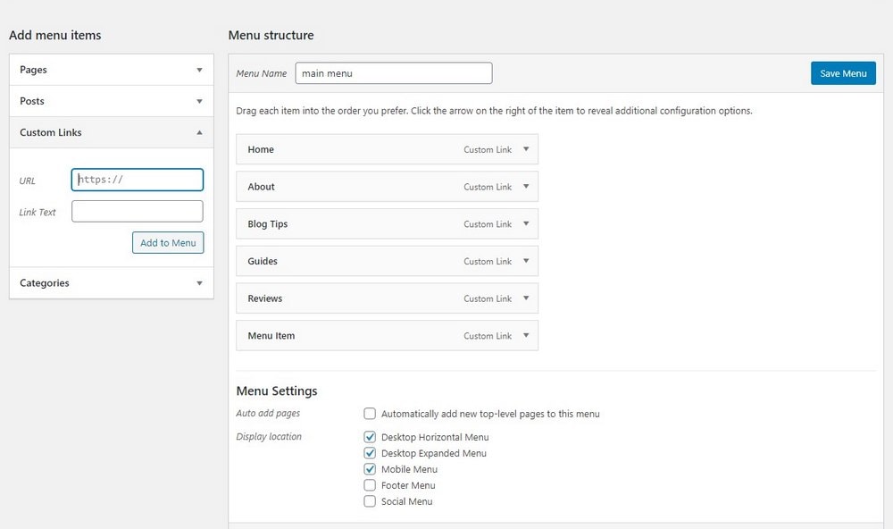Expand the About menu item options
The width and height of the screenshot is (893, 529).
[526, 187]
